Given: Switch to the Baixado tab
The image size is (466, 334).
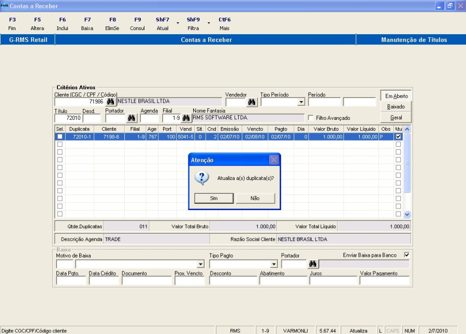Looking at the screenshot, I should tap(396, 106).
